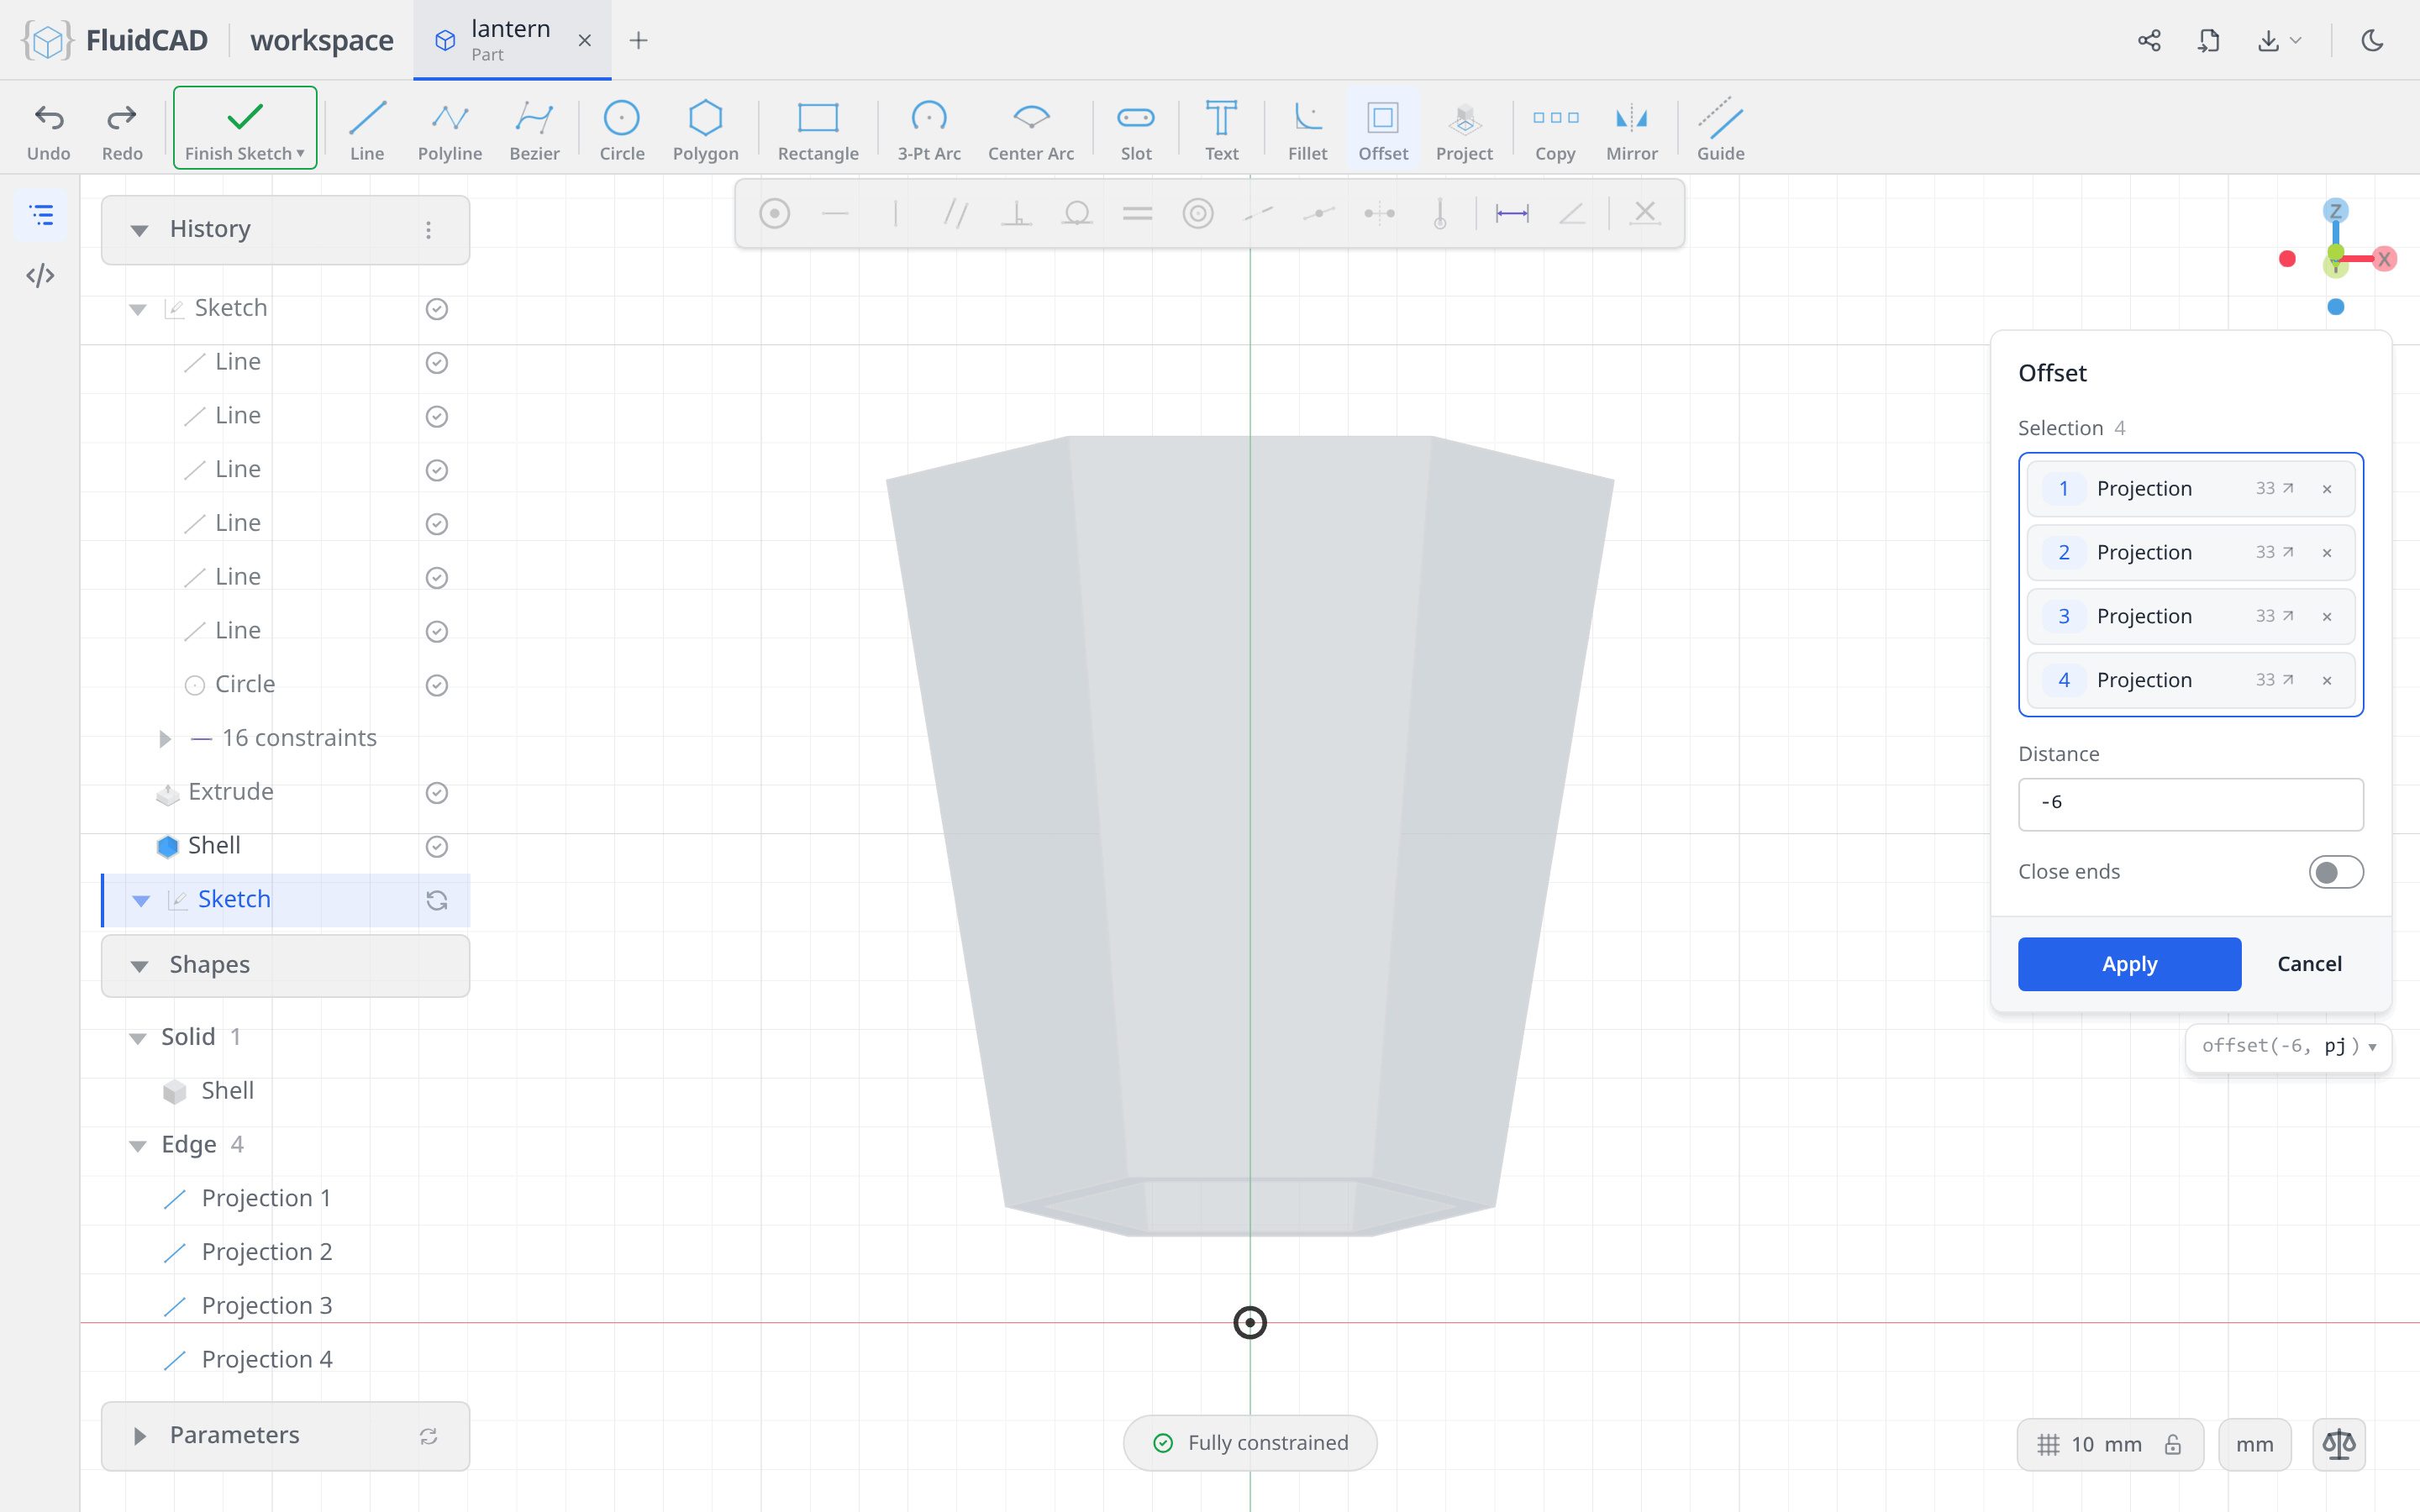Pick the Circle tool in toolbar

click(621, 129)
